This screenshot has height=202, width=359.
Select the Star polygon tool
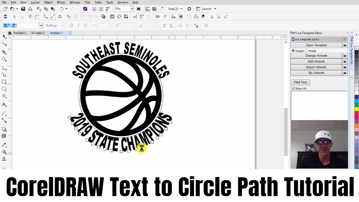coord(4,96)
